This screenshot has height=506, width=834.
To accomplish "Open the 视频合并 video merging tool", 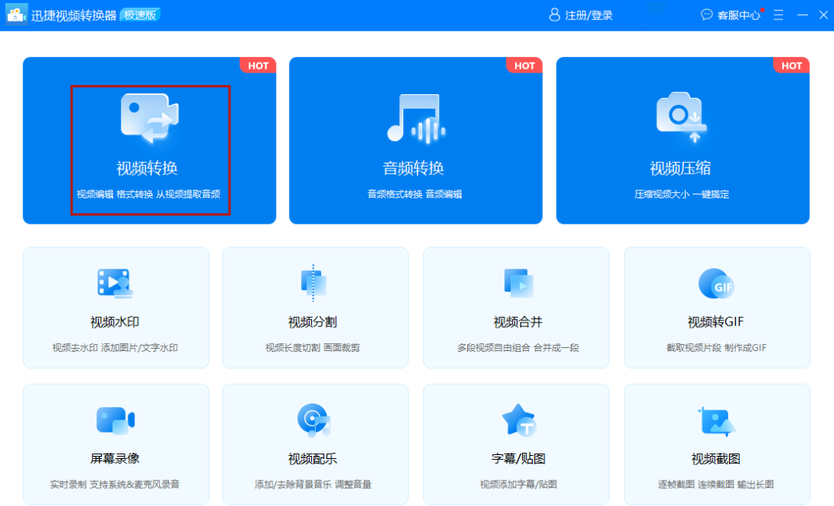I will [x=516, y=307].
